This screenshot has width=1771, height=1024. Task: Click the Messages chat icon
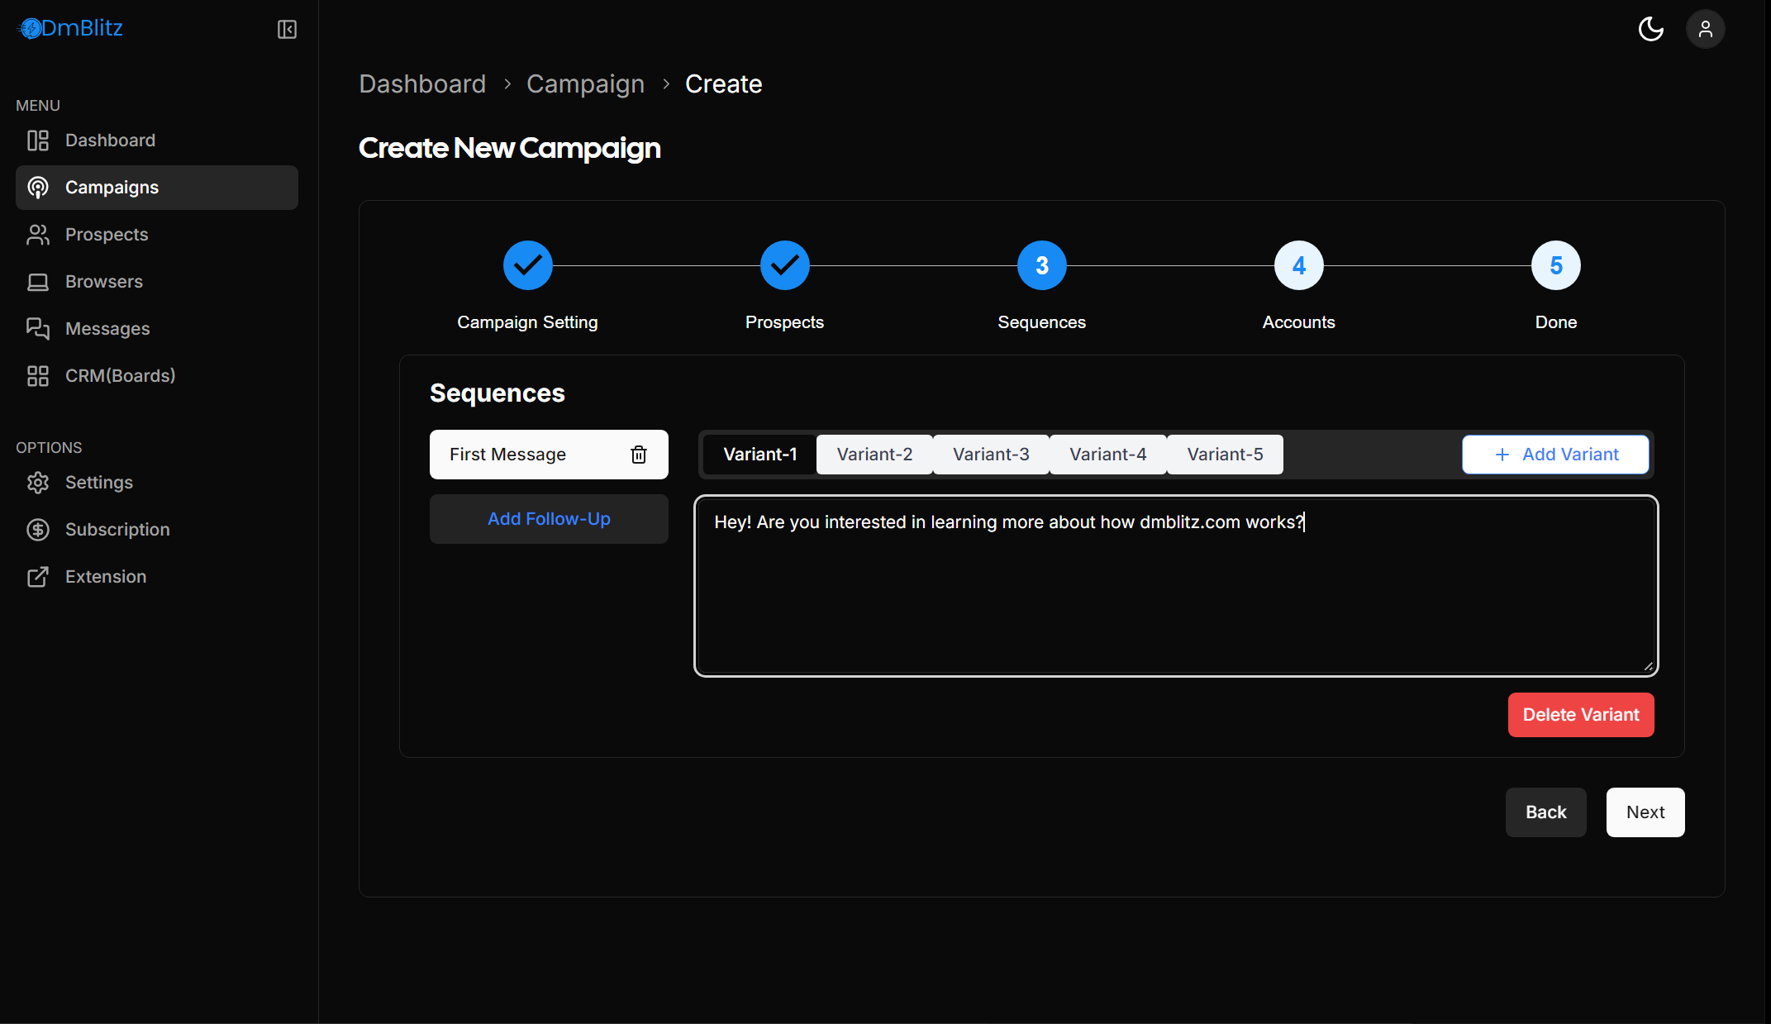38,329
